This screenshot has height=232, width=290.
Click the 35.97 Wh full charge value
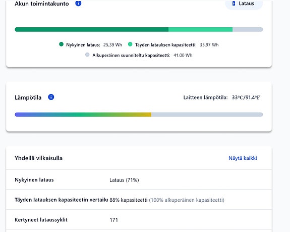click(x=209, y=44)
